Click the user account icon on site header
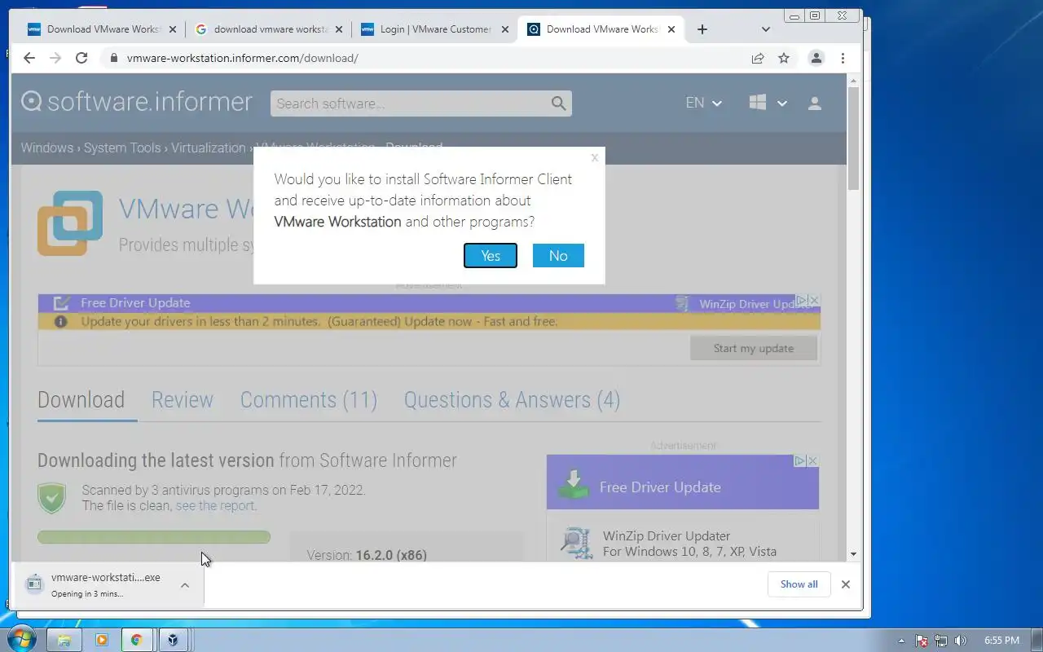The height and width of the screenshot is (652, 1043). 815,103
